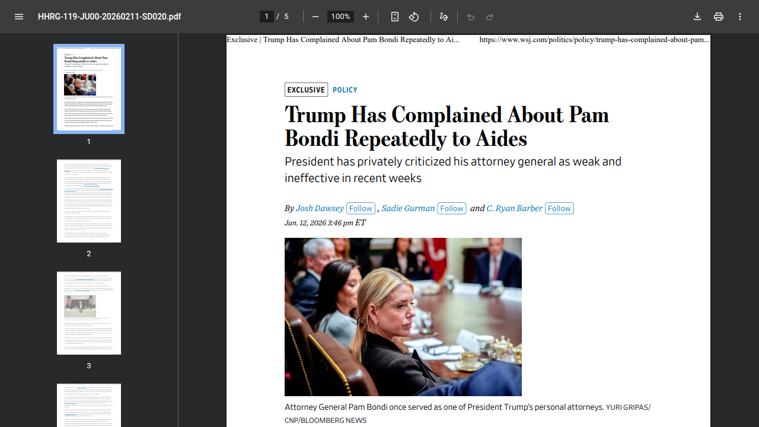The height and width of the screenshot is (427, 759).
Task: Click the page number input field
Action: [x=267, y=17]
